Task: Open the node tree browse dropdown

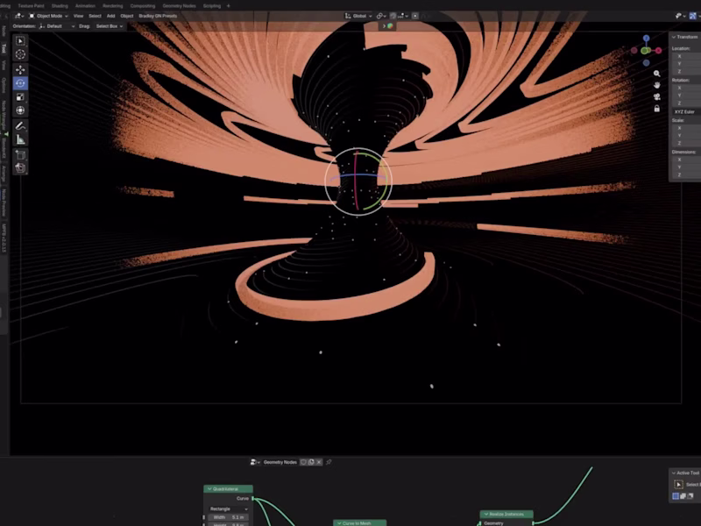Action: point(255,462)
